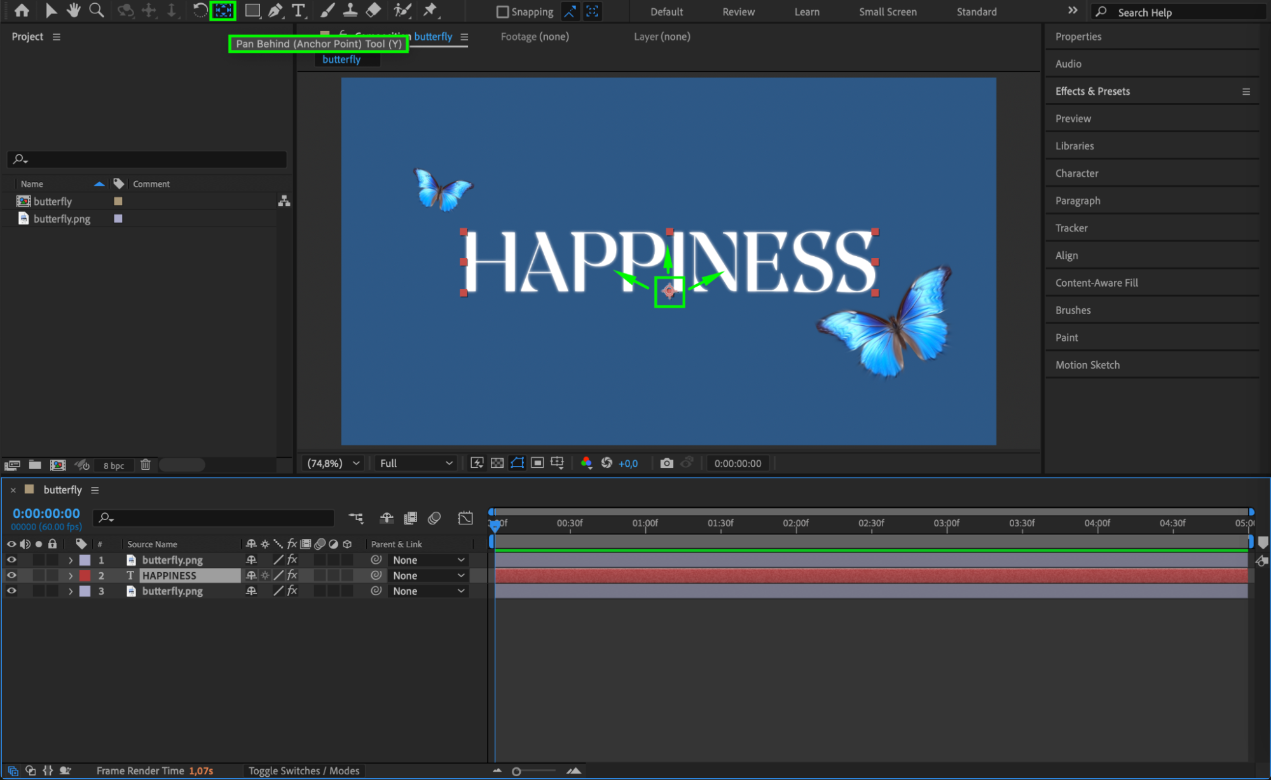Viewport: 1271px width, 780px height.
Task: Click the 8 bpc color depth button
Action: [114, 465]
